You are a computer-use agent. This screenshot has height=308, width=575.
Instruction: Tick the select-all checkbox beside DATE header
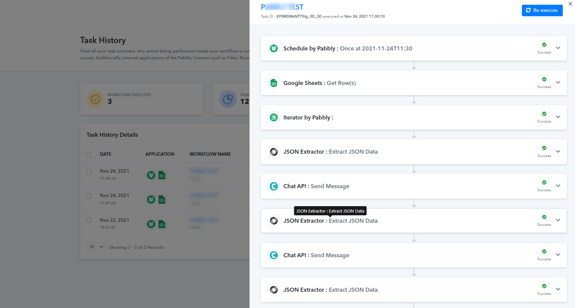(x=89, y=154)
